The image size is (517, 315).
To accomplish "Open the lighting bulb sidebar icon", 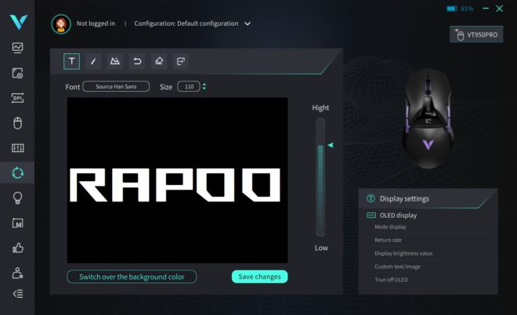I will pyautogui.click(x=18, y=198).
